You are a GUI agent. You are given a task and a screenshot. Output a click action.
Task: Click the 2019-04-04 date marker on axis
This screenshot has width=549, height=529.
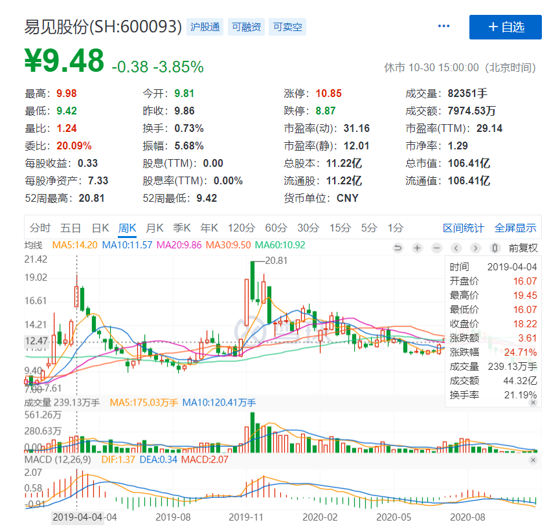[x=78, y=517]
